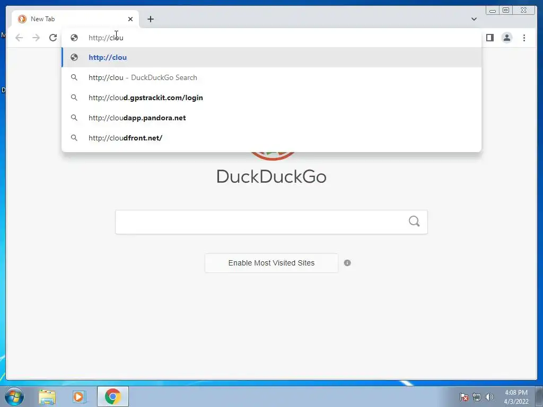Click the network tray icon

(x=477, y=397)
